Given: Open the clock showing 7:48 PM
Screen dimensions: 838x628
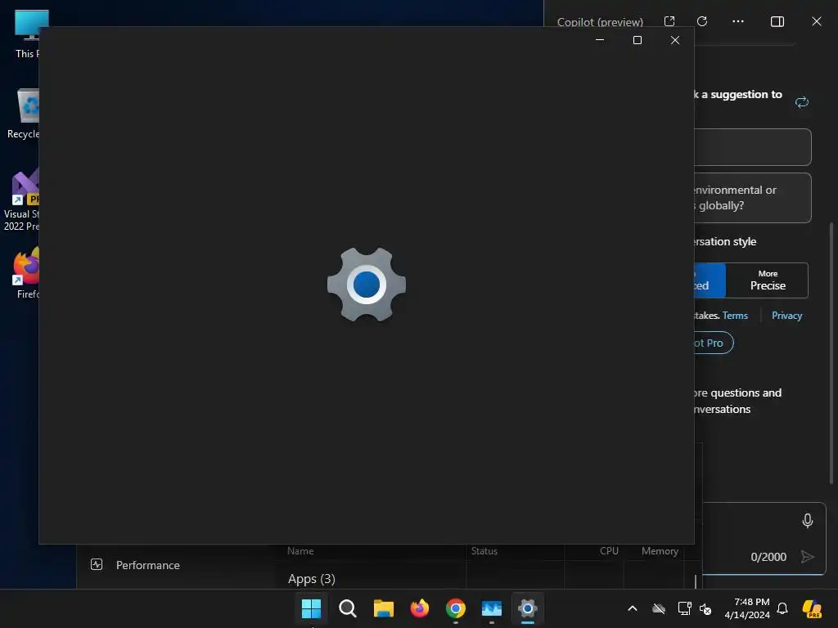Looking at the screenshot, I should [x=746, y=608].
